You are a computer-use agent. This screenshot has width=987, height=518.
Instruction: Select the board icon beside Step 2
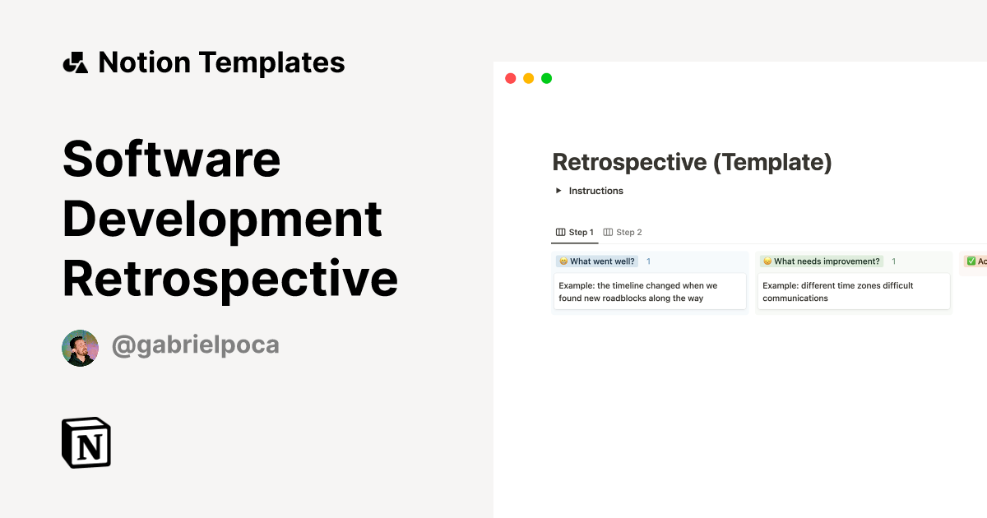click(x=607, y=232)
